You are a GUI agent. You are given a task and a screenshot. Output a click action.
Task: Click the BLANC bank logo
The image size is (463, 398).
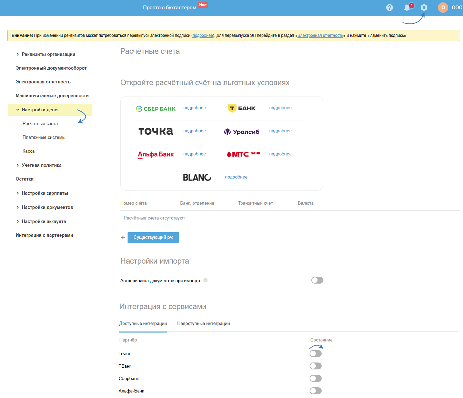click(x=197, y=177)
